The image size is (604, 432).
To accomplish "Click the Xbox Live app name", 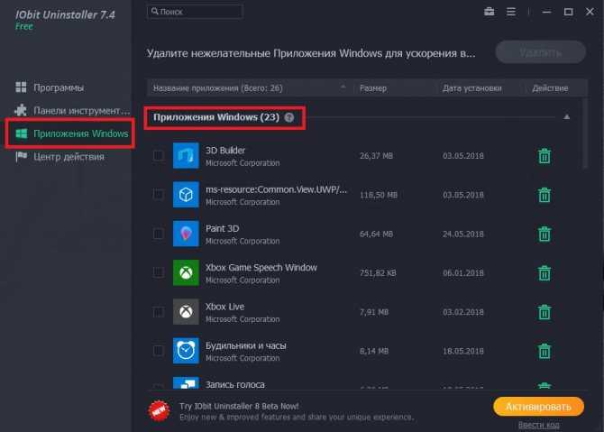I will tap(224, 307).
